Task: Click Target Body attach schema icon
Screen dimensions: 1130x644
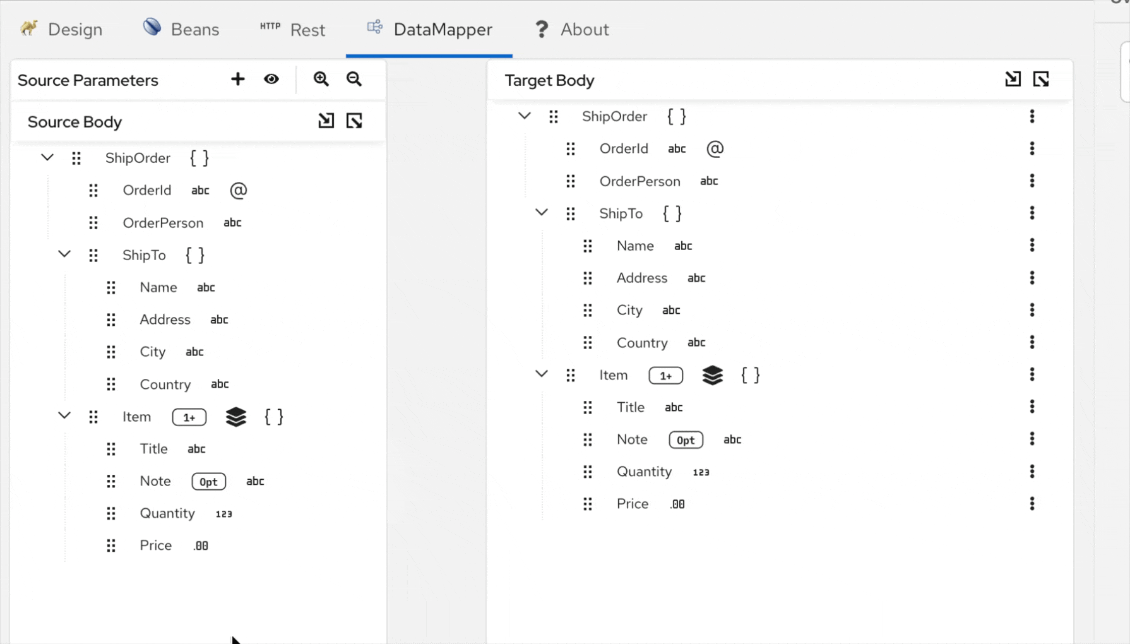Action: (1013, 79)
